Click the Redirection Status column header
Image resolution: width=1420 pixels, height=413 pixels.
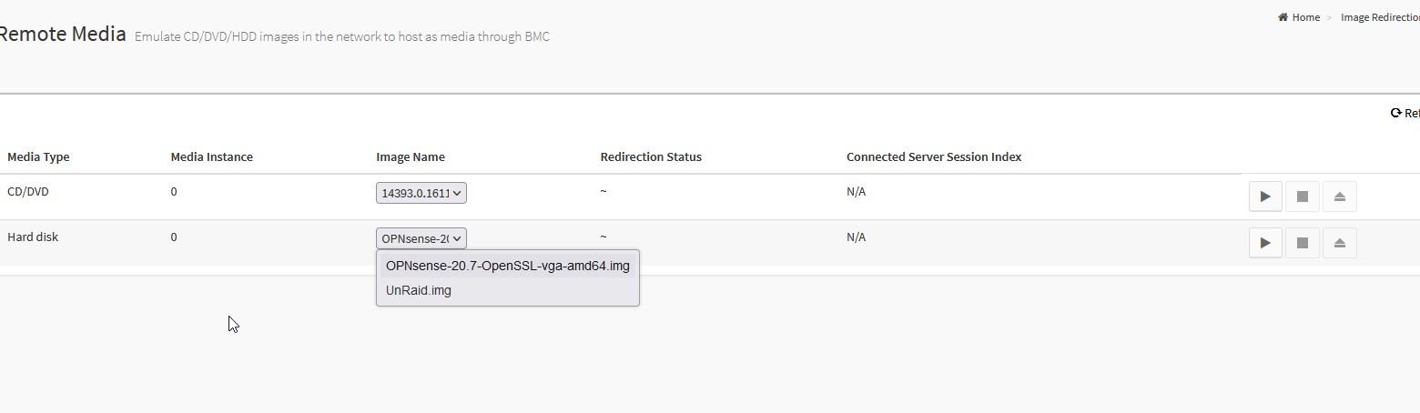(x=651, y=156)
